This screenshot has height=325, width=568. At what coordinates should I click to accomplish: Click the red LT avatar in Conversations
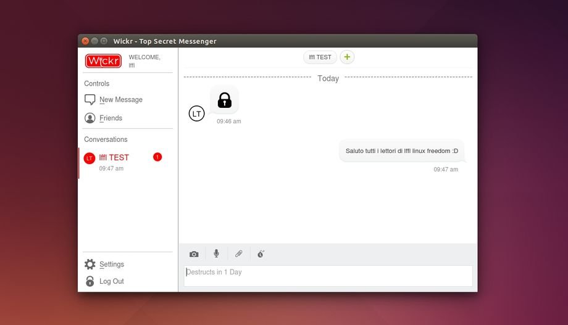[90, 158]
